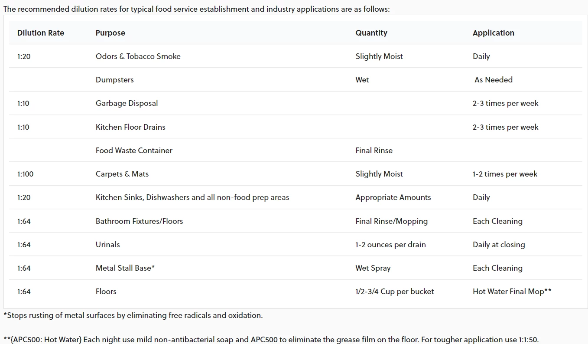The height and width of the screenshot is (344, 588).
Task: Select the Dumpsters purpose cell
Action: tap(115, 80)
